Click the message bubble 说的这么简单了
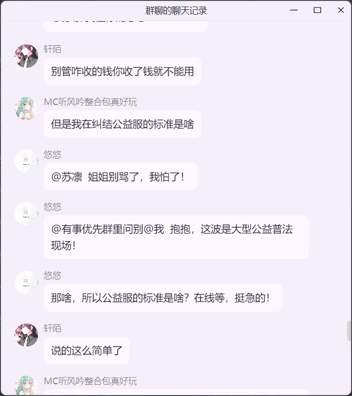This screenshot has height=396, width=352. [x=87, y=350]
